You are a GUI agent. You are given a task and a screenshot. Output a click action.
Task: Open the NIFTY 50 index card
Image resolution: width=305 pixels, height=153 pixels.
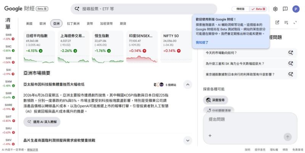176,47
